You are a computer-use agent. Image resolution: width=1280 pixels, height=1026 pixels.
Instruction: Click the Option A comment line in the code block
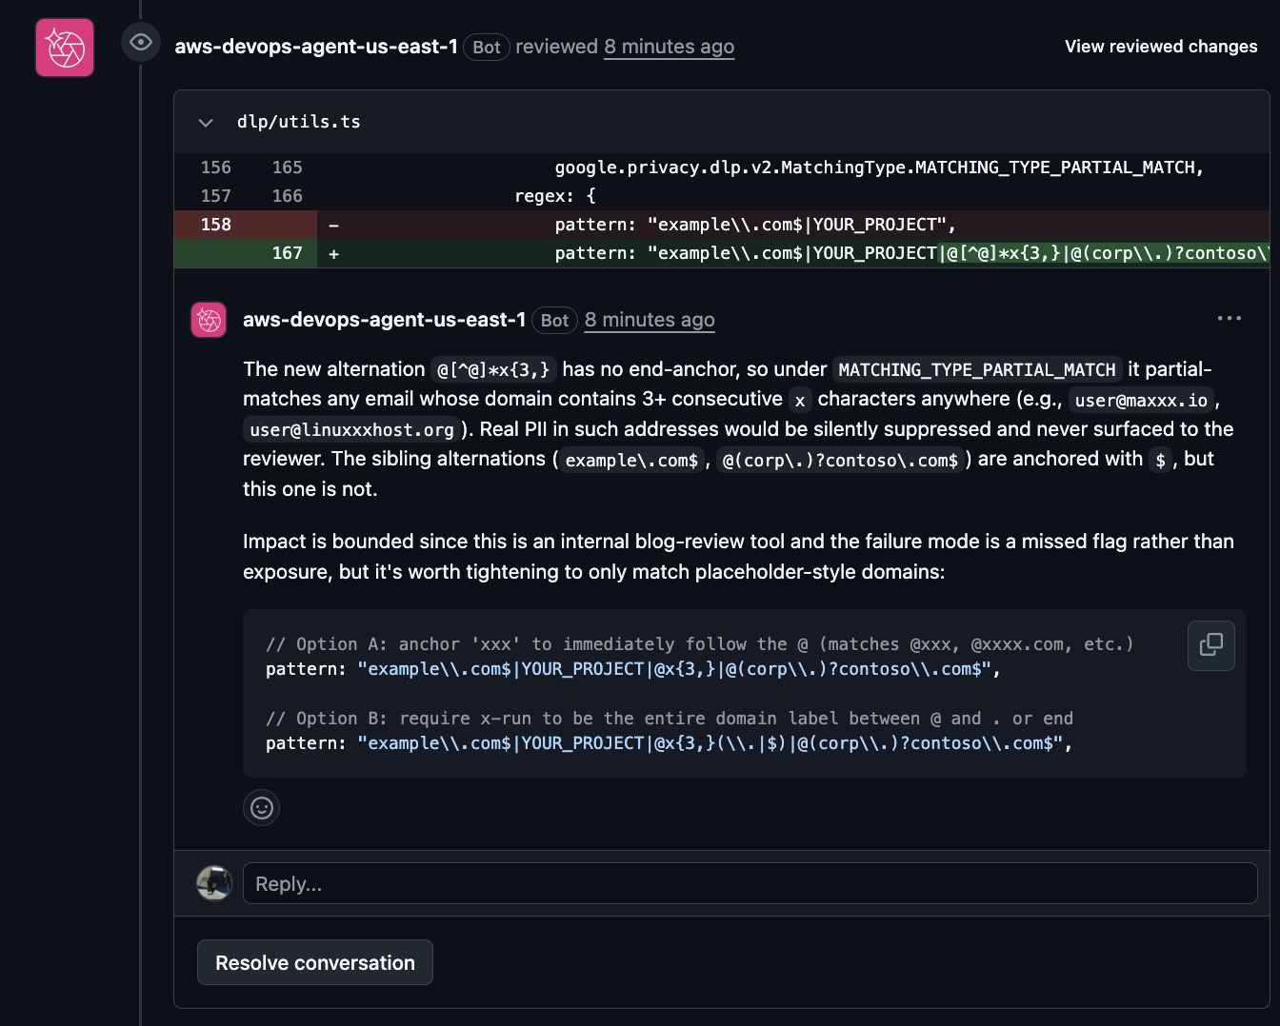click(700, 644)
